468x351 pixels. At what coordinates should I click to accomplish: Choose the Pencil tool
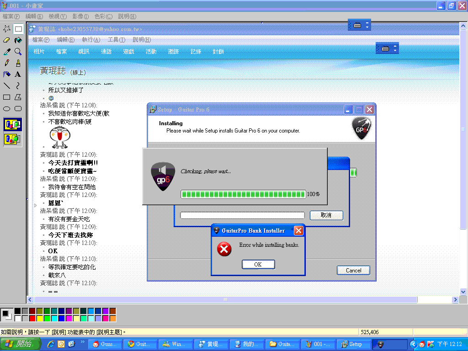(x=7, y=63)
